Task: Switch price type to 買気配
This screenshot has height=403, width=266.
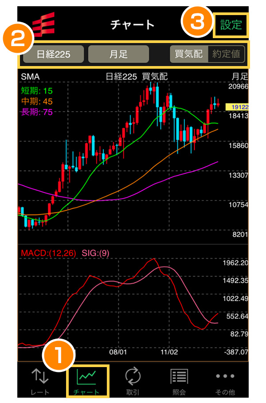Action: [x=189, y=54]
